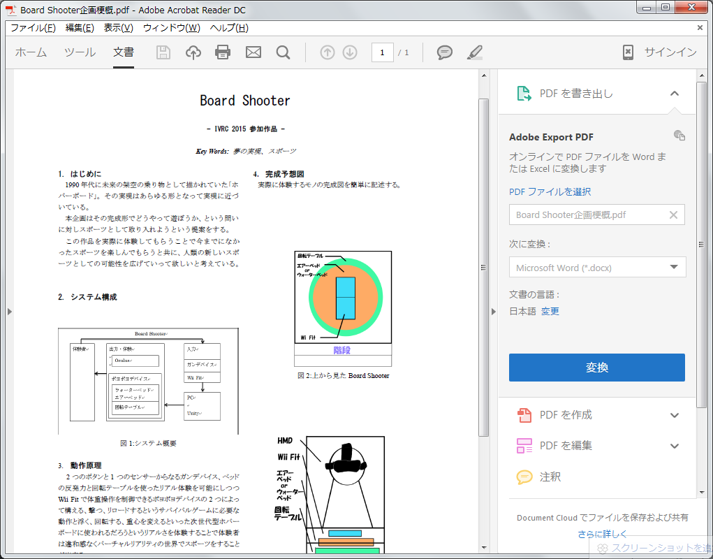Click the document vertical scrollbar thumb
This screenshot has height=559, width=713.
point(483,268)
